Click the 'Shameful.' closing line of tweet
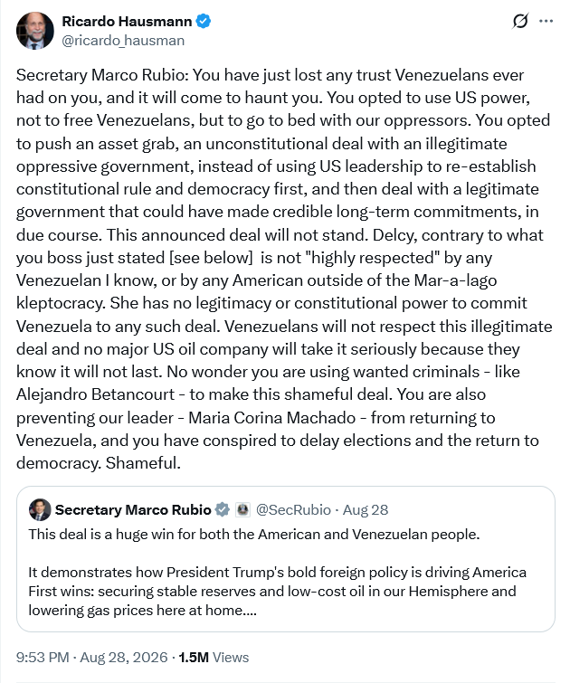The width and height of the screenshot is (570, 683). pos(143,463)
